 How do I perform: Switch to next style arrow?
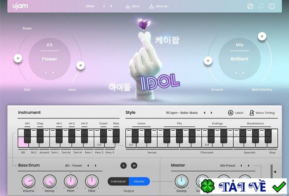[x=211, y=113]
